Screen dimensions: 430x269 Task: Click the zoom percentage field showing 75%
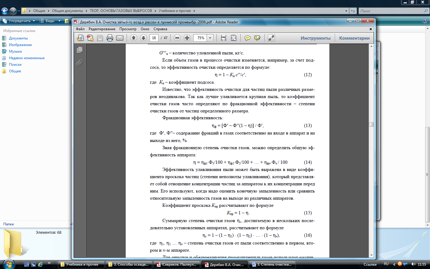pos(201,38)
